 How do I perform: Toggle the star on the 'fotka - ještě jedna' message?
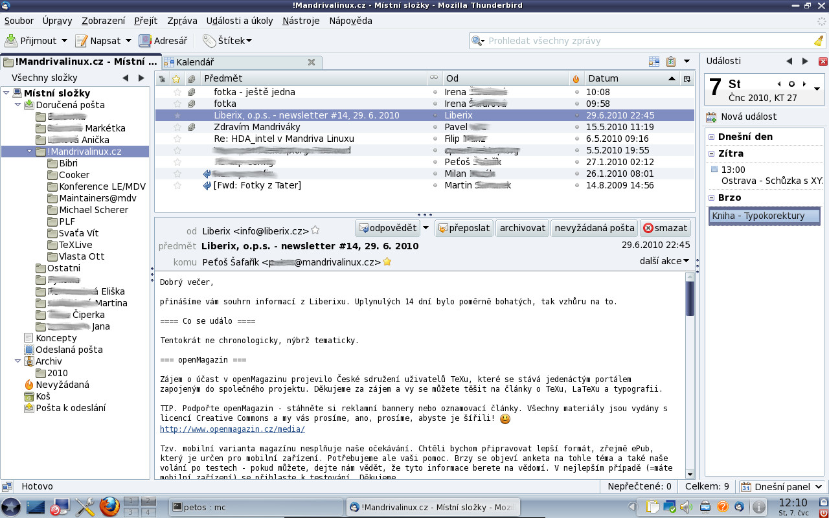click(x=177, y=92)
